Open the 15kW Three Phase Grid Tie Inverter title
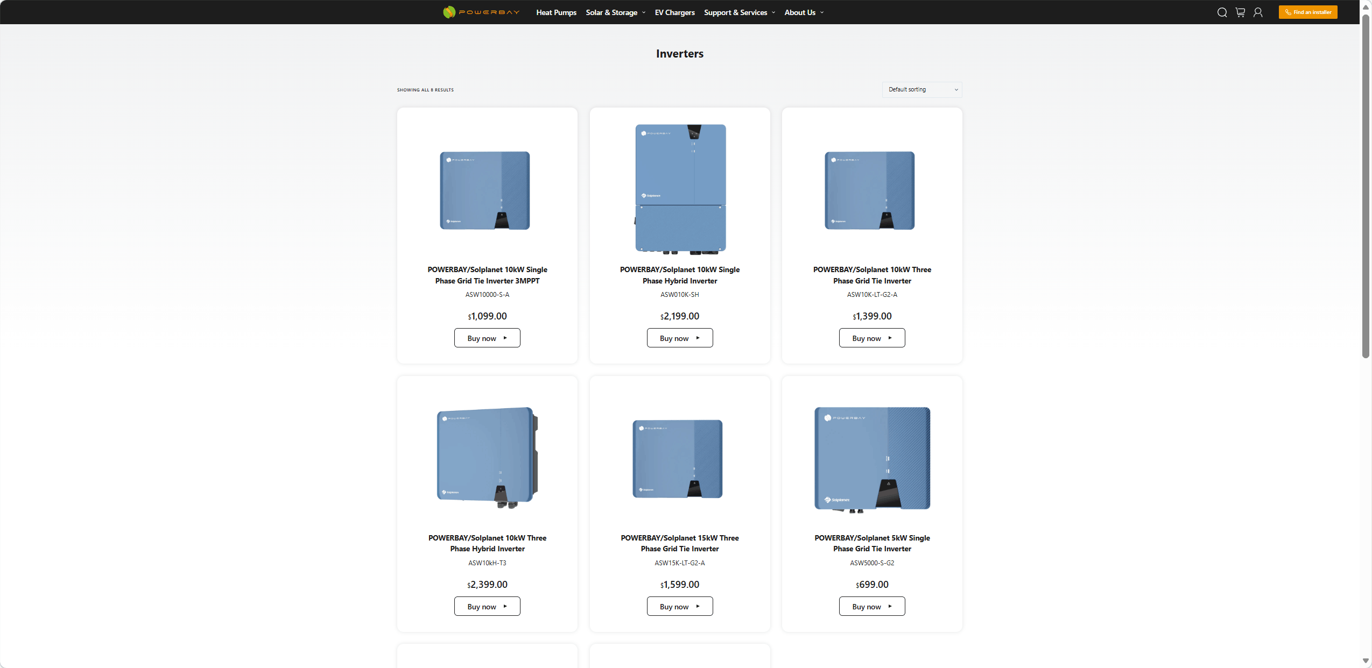The image size is (1372, 668). pos(680,543)
